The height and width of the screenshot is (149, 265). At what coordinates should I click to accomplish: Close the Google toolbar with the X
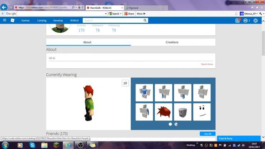pos(2,14)
